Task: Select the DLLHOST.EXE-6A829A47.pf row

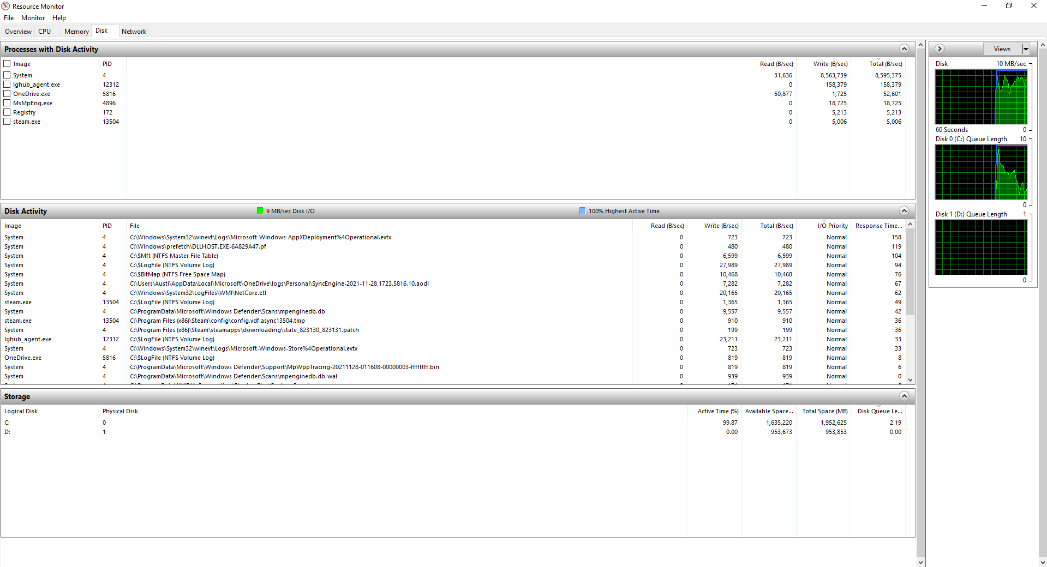Action: coord(453,246)
